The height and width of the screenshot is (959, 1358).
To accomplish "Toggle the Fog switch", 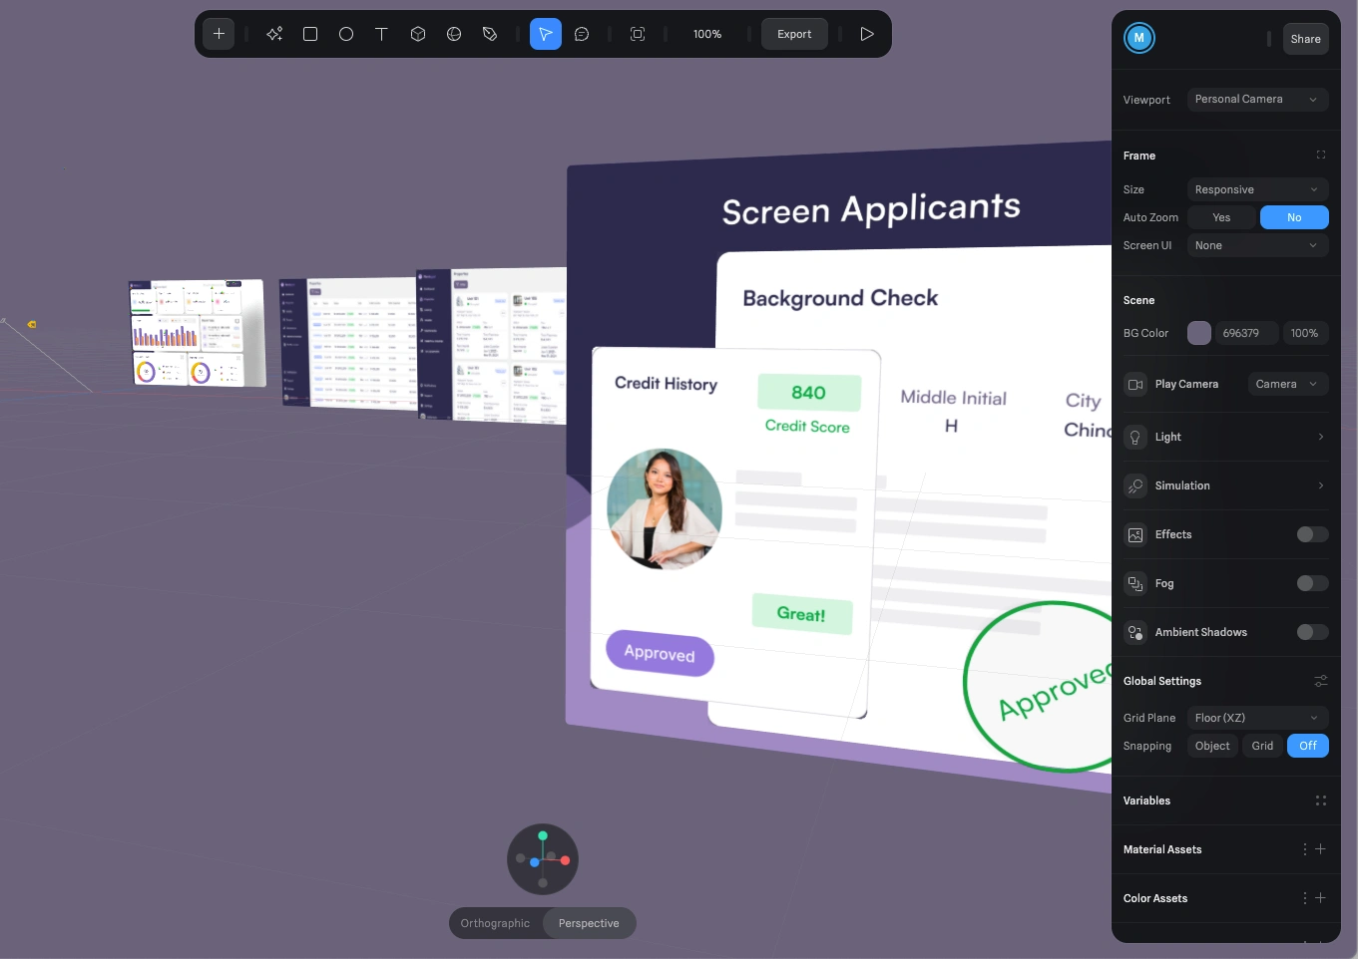I will click(x=1312, y=583).
